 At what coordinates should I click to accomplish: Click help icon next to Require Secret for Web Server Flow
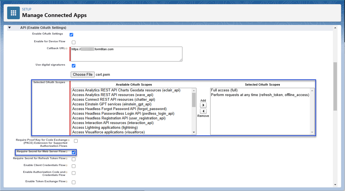pos(66,152)
